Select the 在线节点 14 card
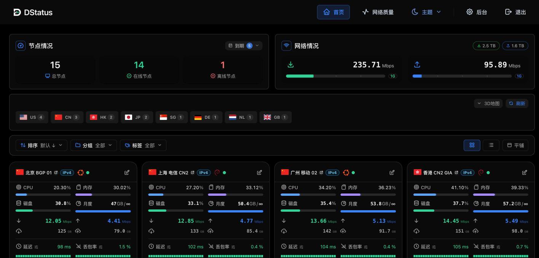The image size is (539, 258). coord(139,70)
